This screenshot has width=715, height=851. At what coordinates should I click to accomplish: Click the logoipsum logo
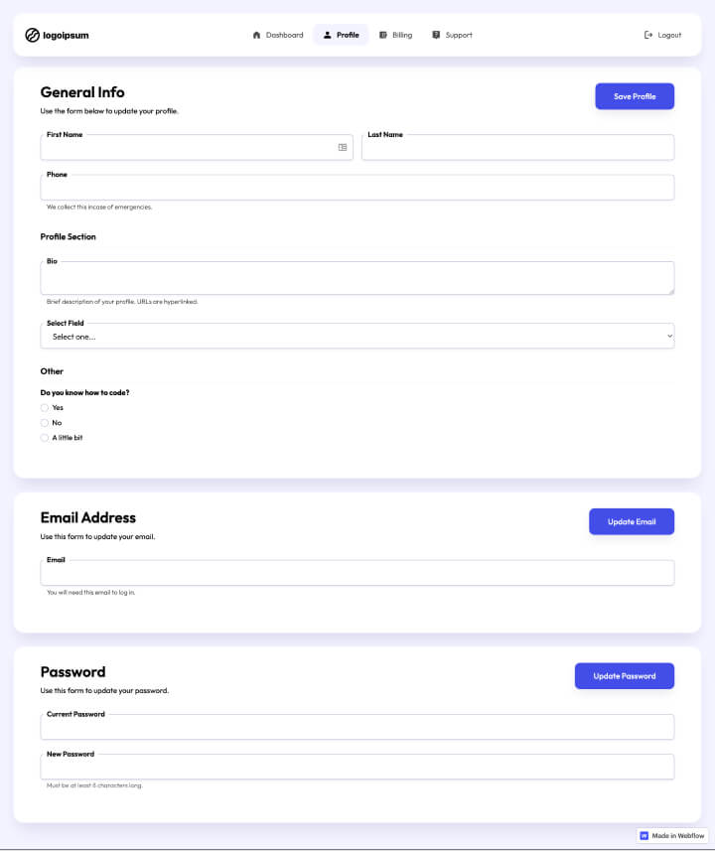(57, 35)
